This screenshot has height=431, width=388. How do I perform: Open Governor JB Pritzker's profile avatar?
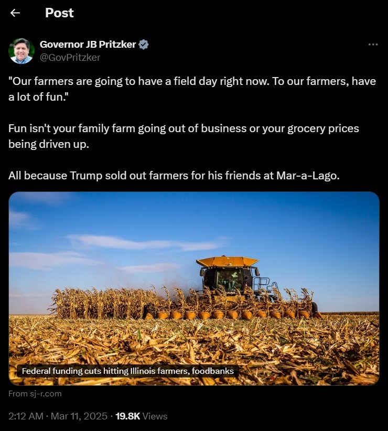(21, 51)
